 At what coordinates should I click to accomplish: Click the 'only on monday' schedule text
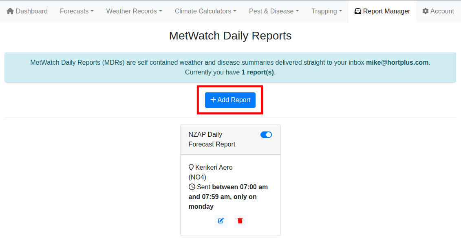point(223,201)
